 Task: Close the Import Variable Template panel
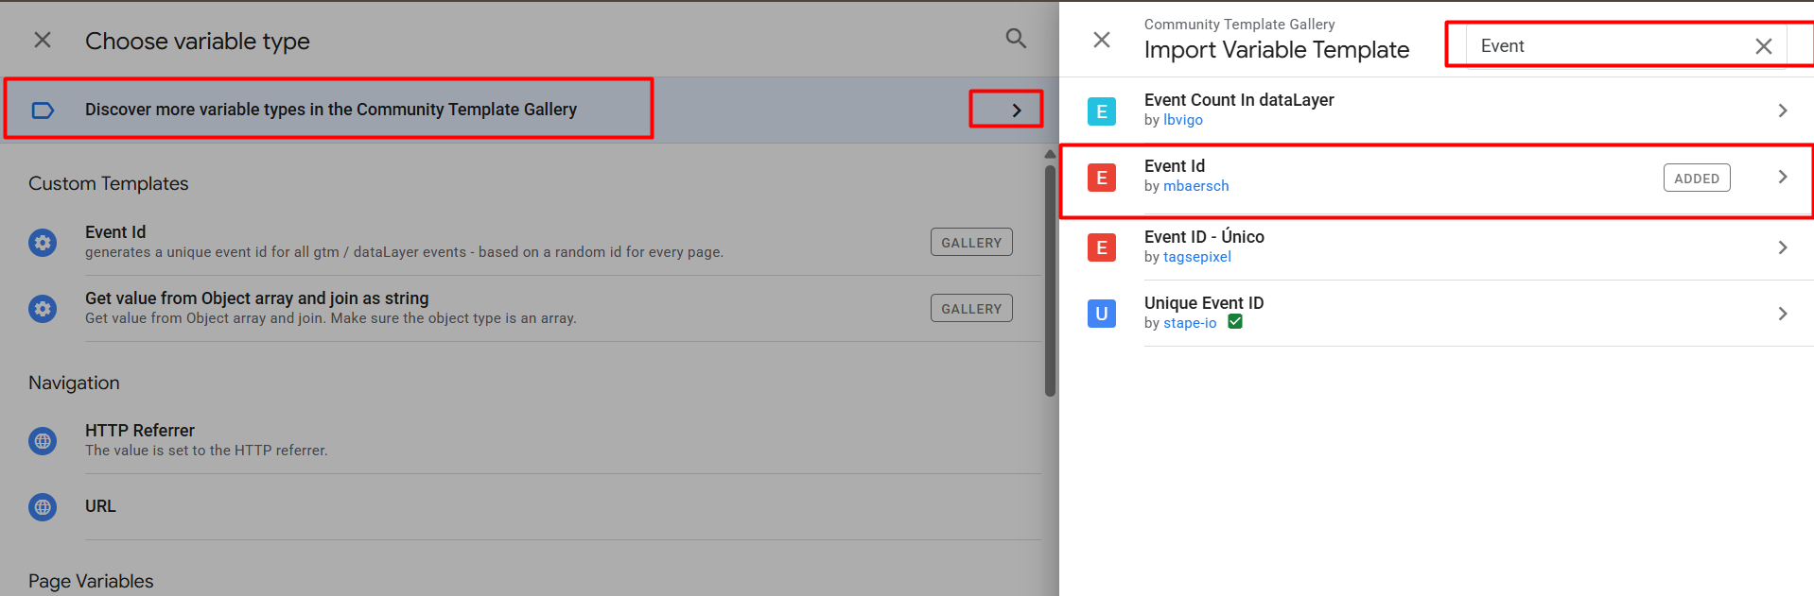point(1102,40)
